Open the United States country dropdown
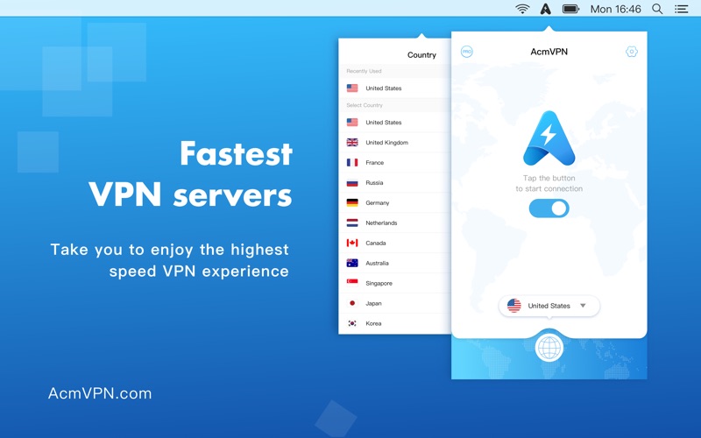Image resolution: width=701 pixels, height=438 pixels. [x=549, y=306]
